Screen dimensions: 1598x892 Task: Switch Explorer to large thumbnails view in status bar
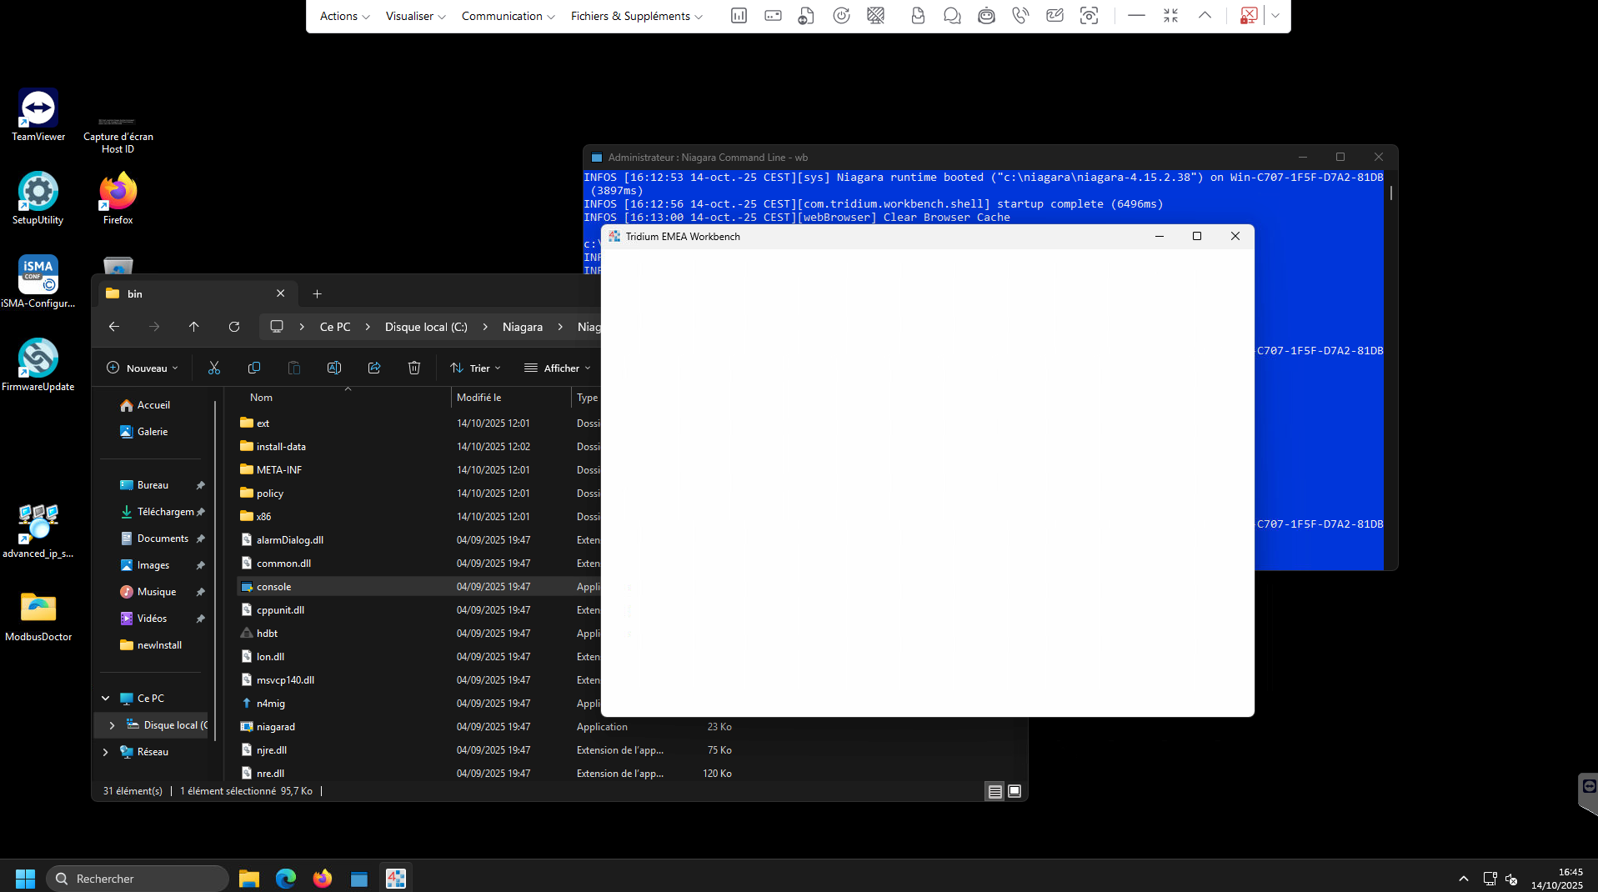(1014, 791)
